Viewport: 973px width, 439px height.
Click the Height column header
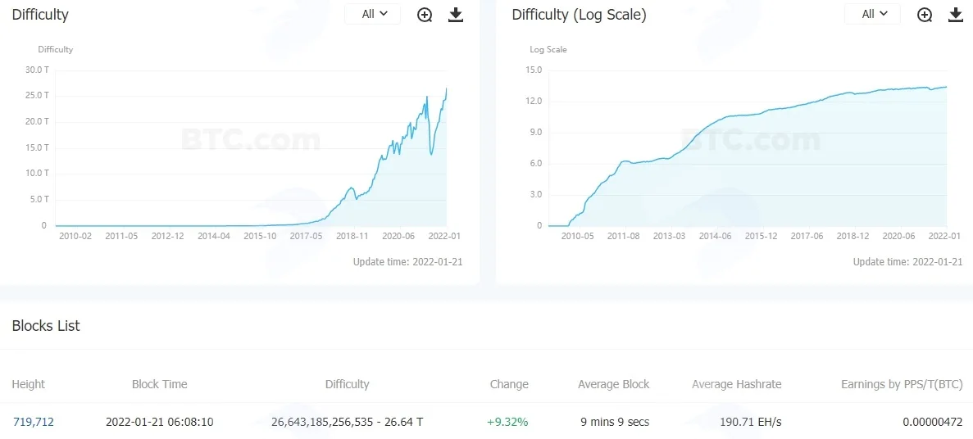tap(29, 384)
